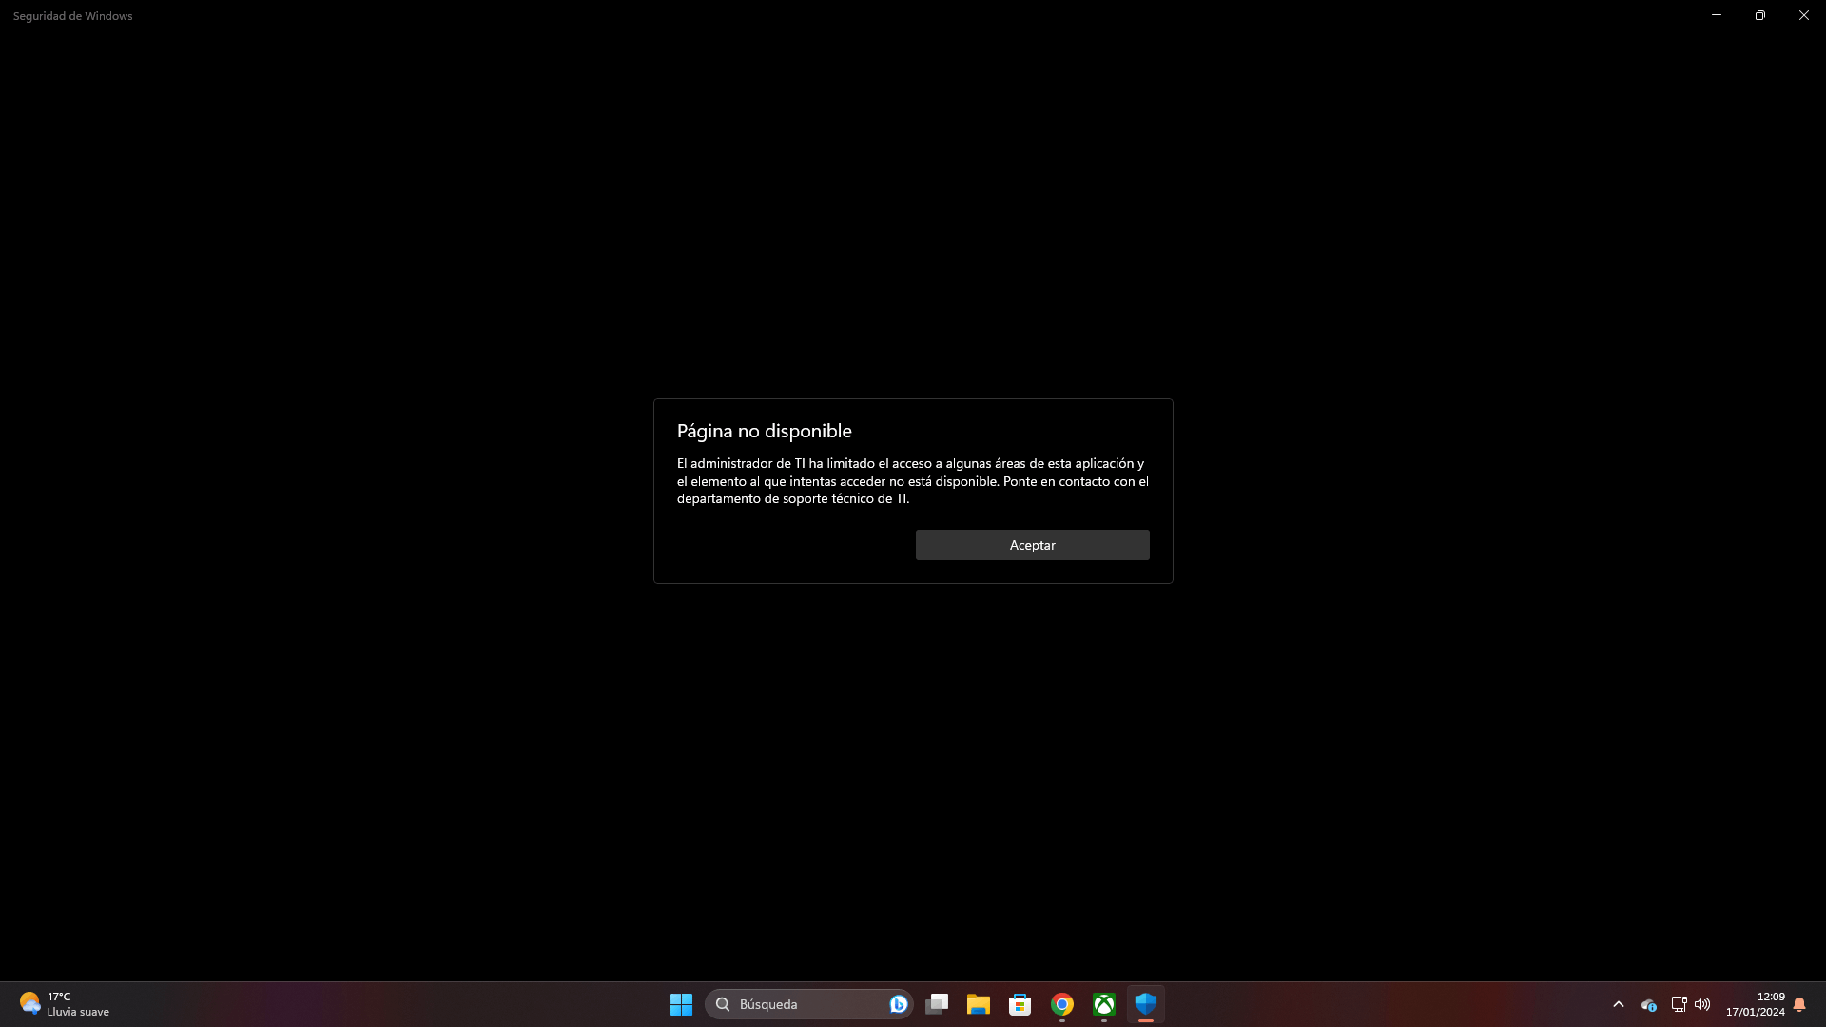
Task: Click the Búsqueda taskbar search box
Action: point(799,1004)
